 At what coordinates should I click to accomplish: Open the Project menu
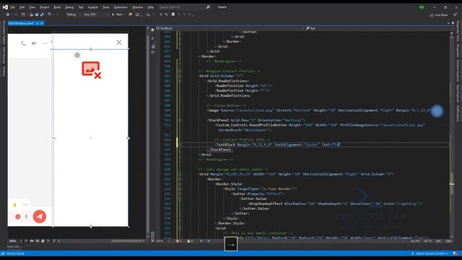coord(45,7)
